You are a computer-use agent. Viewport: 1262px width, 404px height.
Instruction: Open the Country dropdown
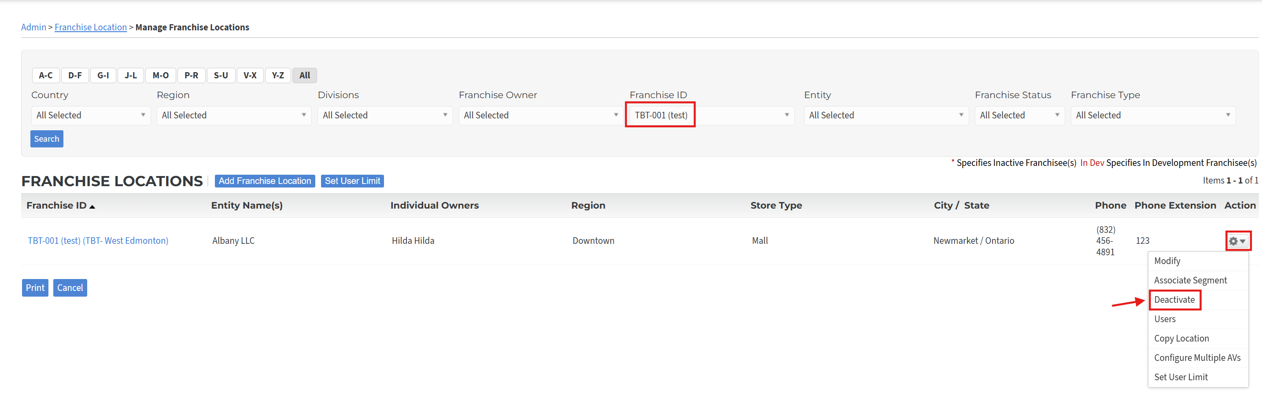coord(91,116)
